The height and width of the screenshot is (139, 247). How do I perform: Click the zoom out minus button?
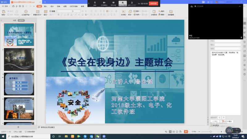(199, 132)
